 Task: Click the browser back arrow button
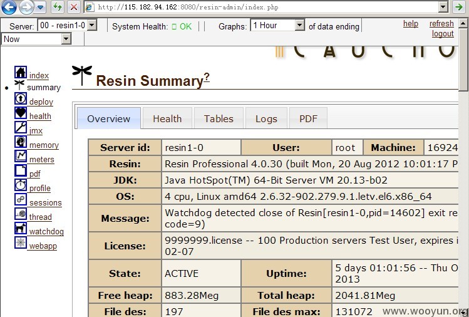click(9, 7)
